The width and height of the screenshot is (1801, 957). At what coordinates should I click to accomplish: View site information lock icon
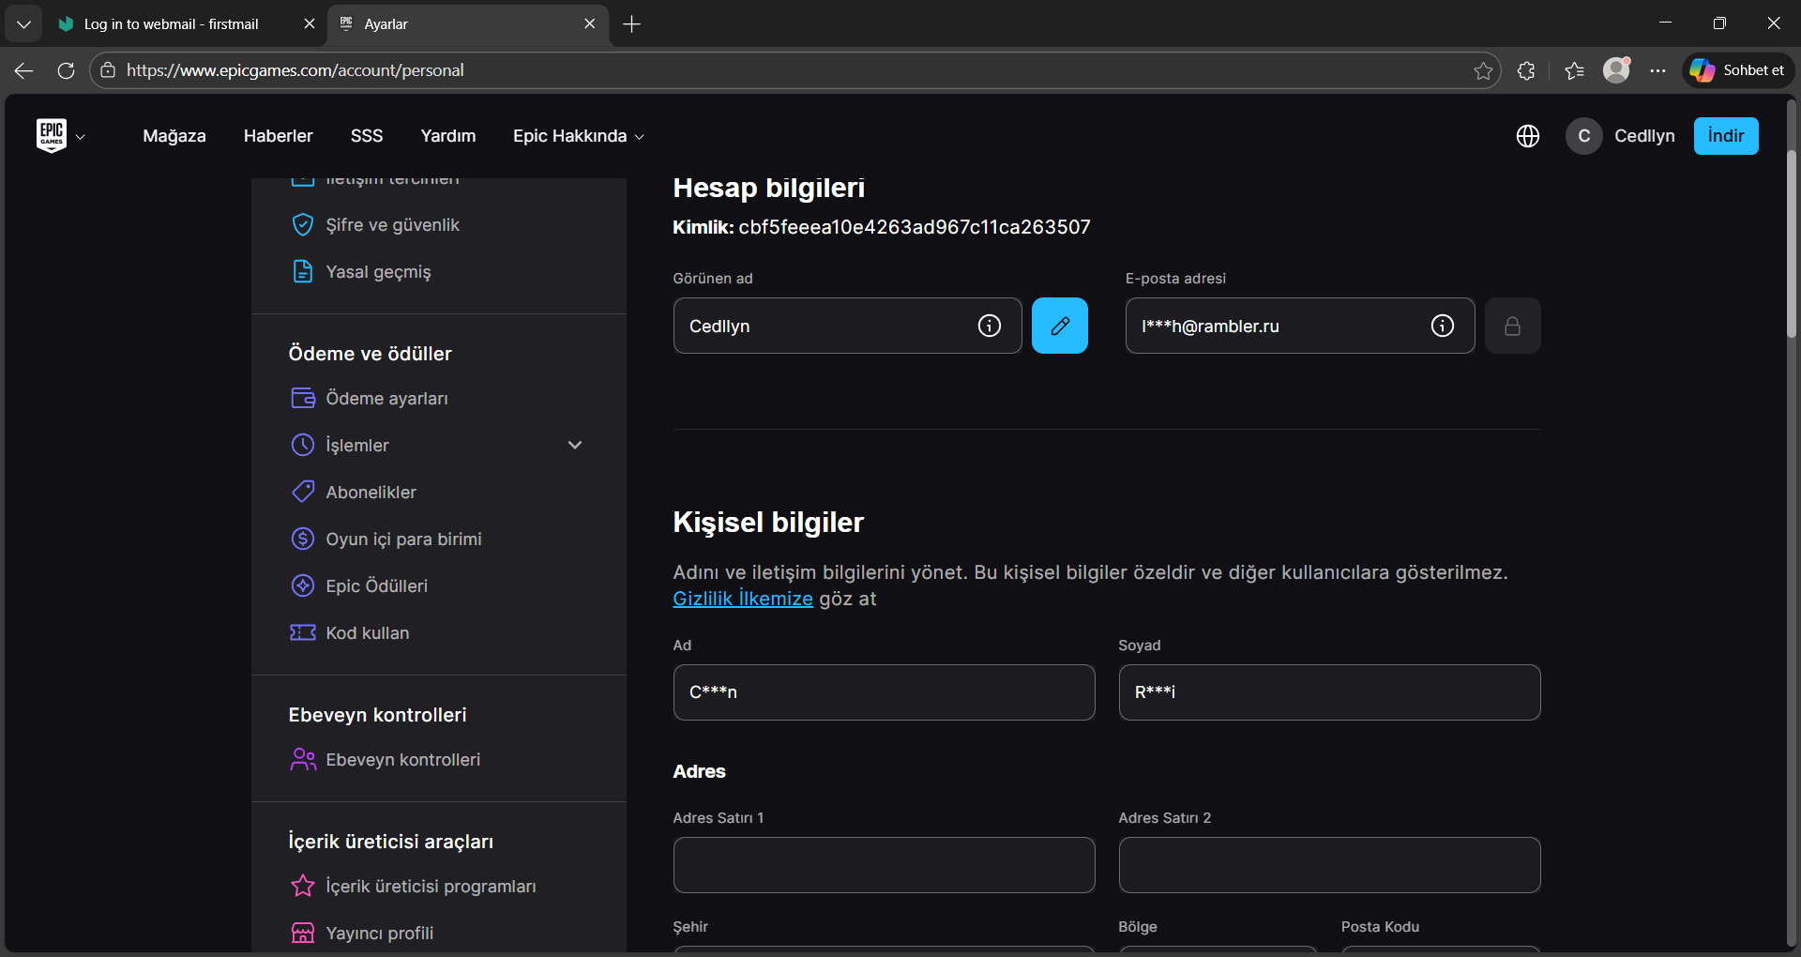click(108, 70)
